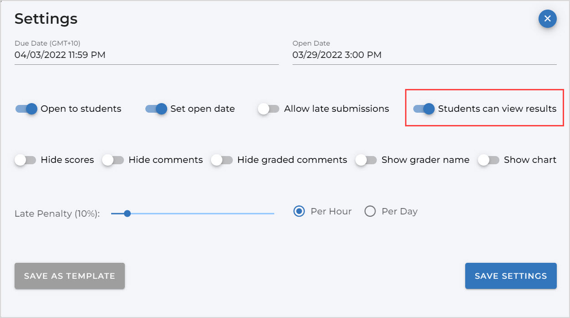Close the Settings dialog with the X icon
The image size is (570, 318).
[547, 19]
